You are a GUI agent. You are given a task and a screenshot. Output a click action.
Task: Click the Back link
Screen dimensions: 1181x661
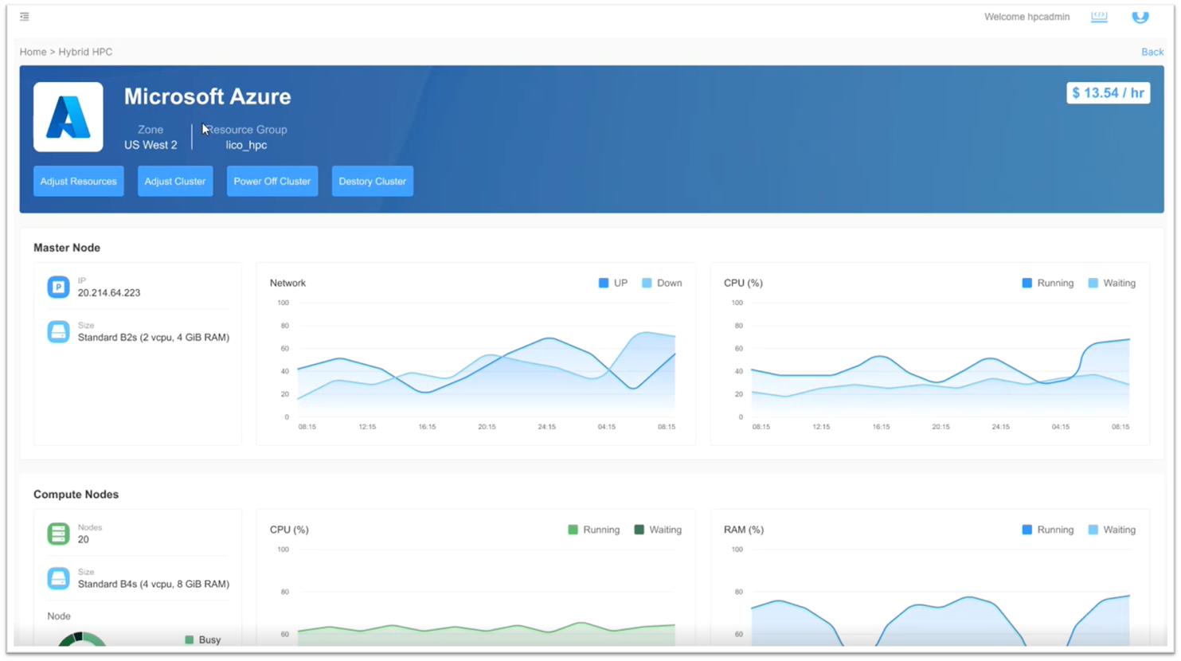1152,52
